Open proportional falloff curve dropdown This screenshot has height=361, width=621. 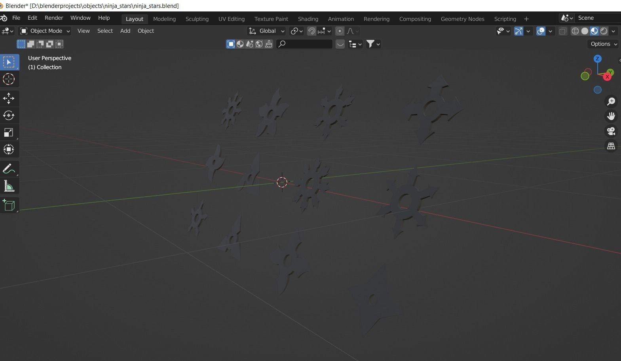(353, 31)
